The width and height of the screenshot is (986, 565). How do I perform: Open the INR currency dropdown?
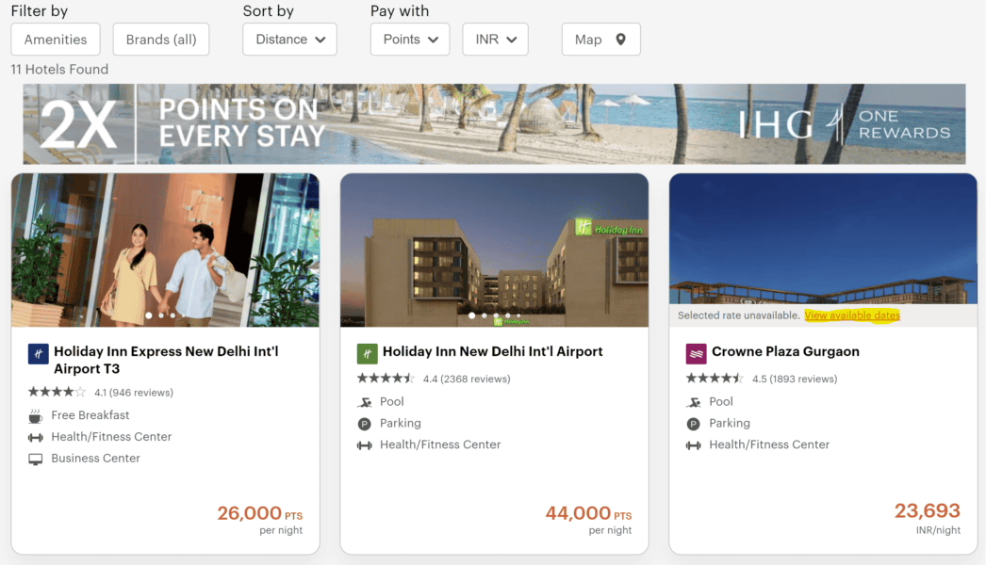[495, 39]
